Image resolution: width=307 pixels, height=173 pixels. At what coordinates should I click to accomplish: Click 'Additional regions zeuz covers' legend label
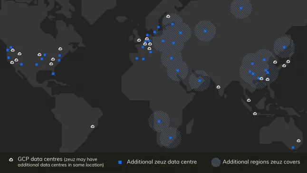[x=261, y=162]
